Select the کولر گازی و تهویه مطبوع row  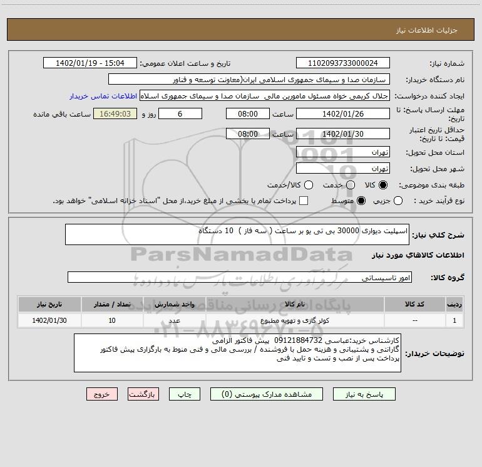(241, 320)
